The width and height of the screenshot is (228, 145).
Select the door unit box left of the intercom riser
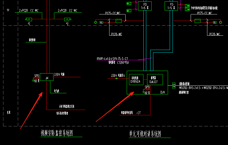tap(119, 21)
